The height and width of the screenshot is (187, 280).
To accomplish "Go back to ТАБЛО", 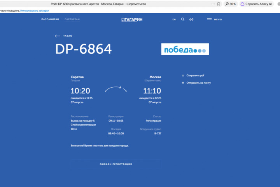I will (68, 36).
